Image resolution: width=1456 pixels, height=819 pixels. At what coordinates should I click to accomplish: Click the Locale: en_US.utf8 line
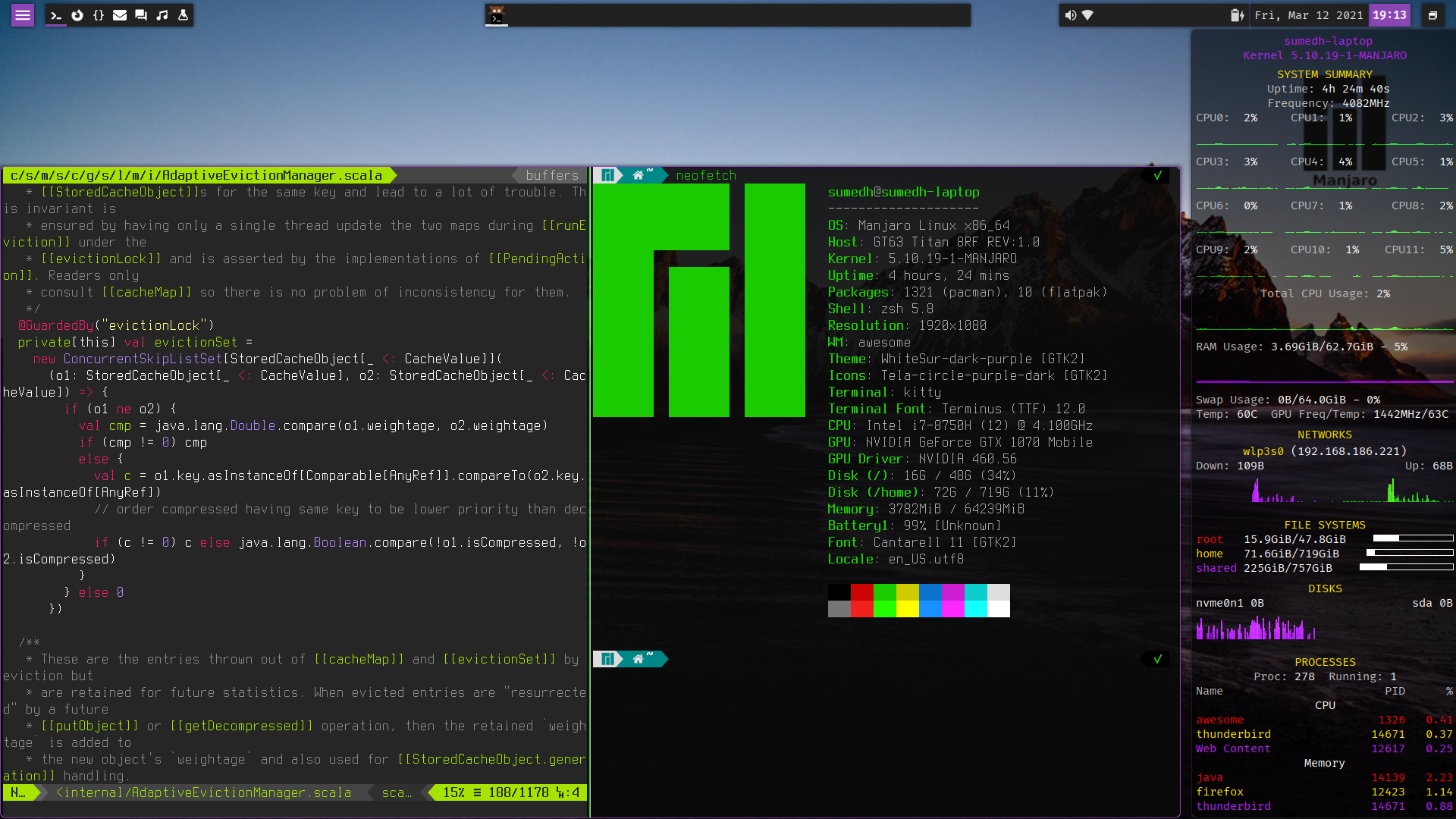(x=896, y=560)
